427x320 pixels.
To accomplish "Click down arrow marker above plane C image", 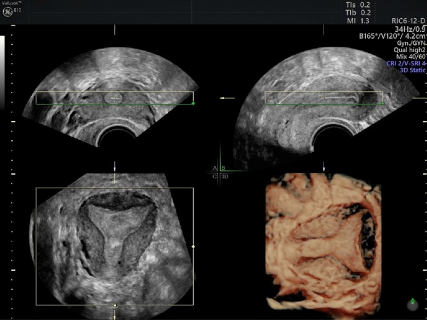I will (x=115, y=168).
